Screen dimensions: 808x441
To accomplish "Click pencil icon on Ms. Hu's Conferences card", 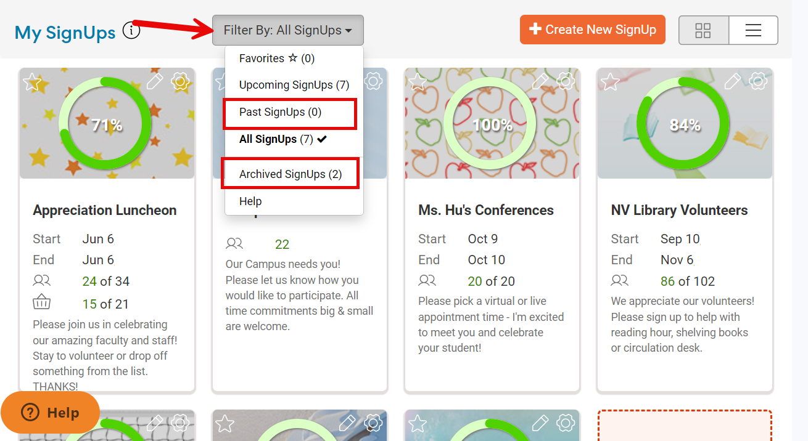I will tap(540, 81).
